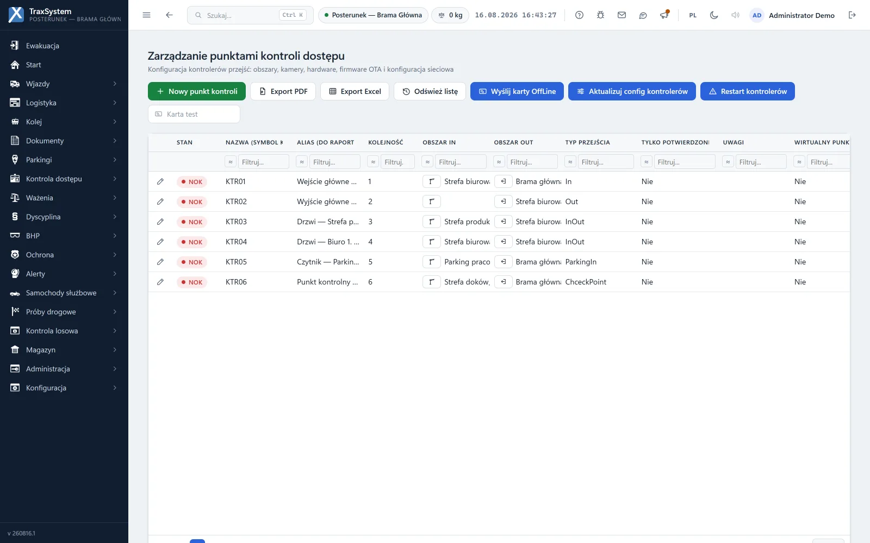The height and width of the screenshot is (543, 870).
Task: Open Ewakuacja in the sidebar
Action: 64,46
